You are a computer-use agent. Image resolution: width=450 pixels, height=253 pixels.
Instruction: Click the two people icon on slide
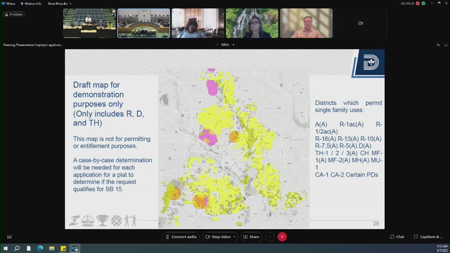click(130, 221)
